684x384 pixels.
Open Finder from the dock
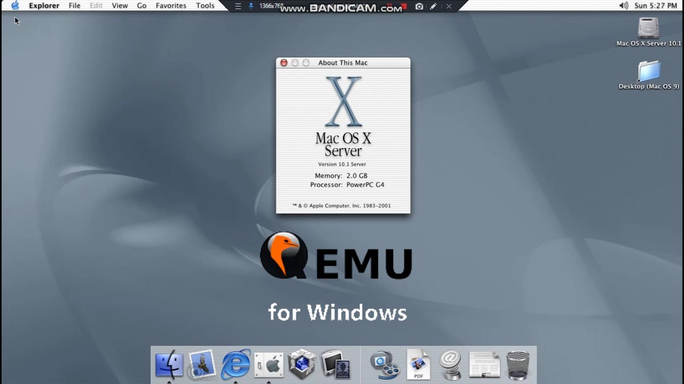(169, 364)
